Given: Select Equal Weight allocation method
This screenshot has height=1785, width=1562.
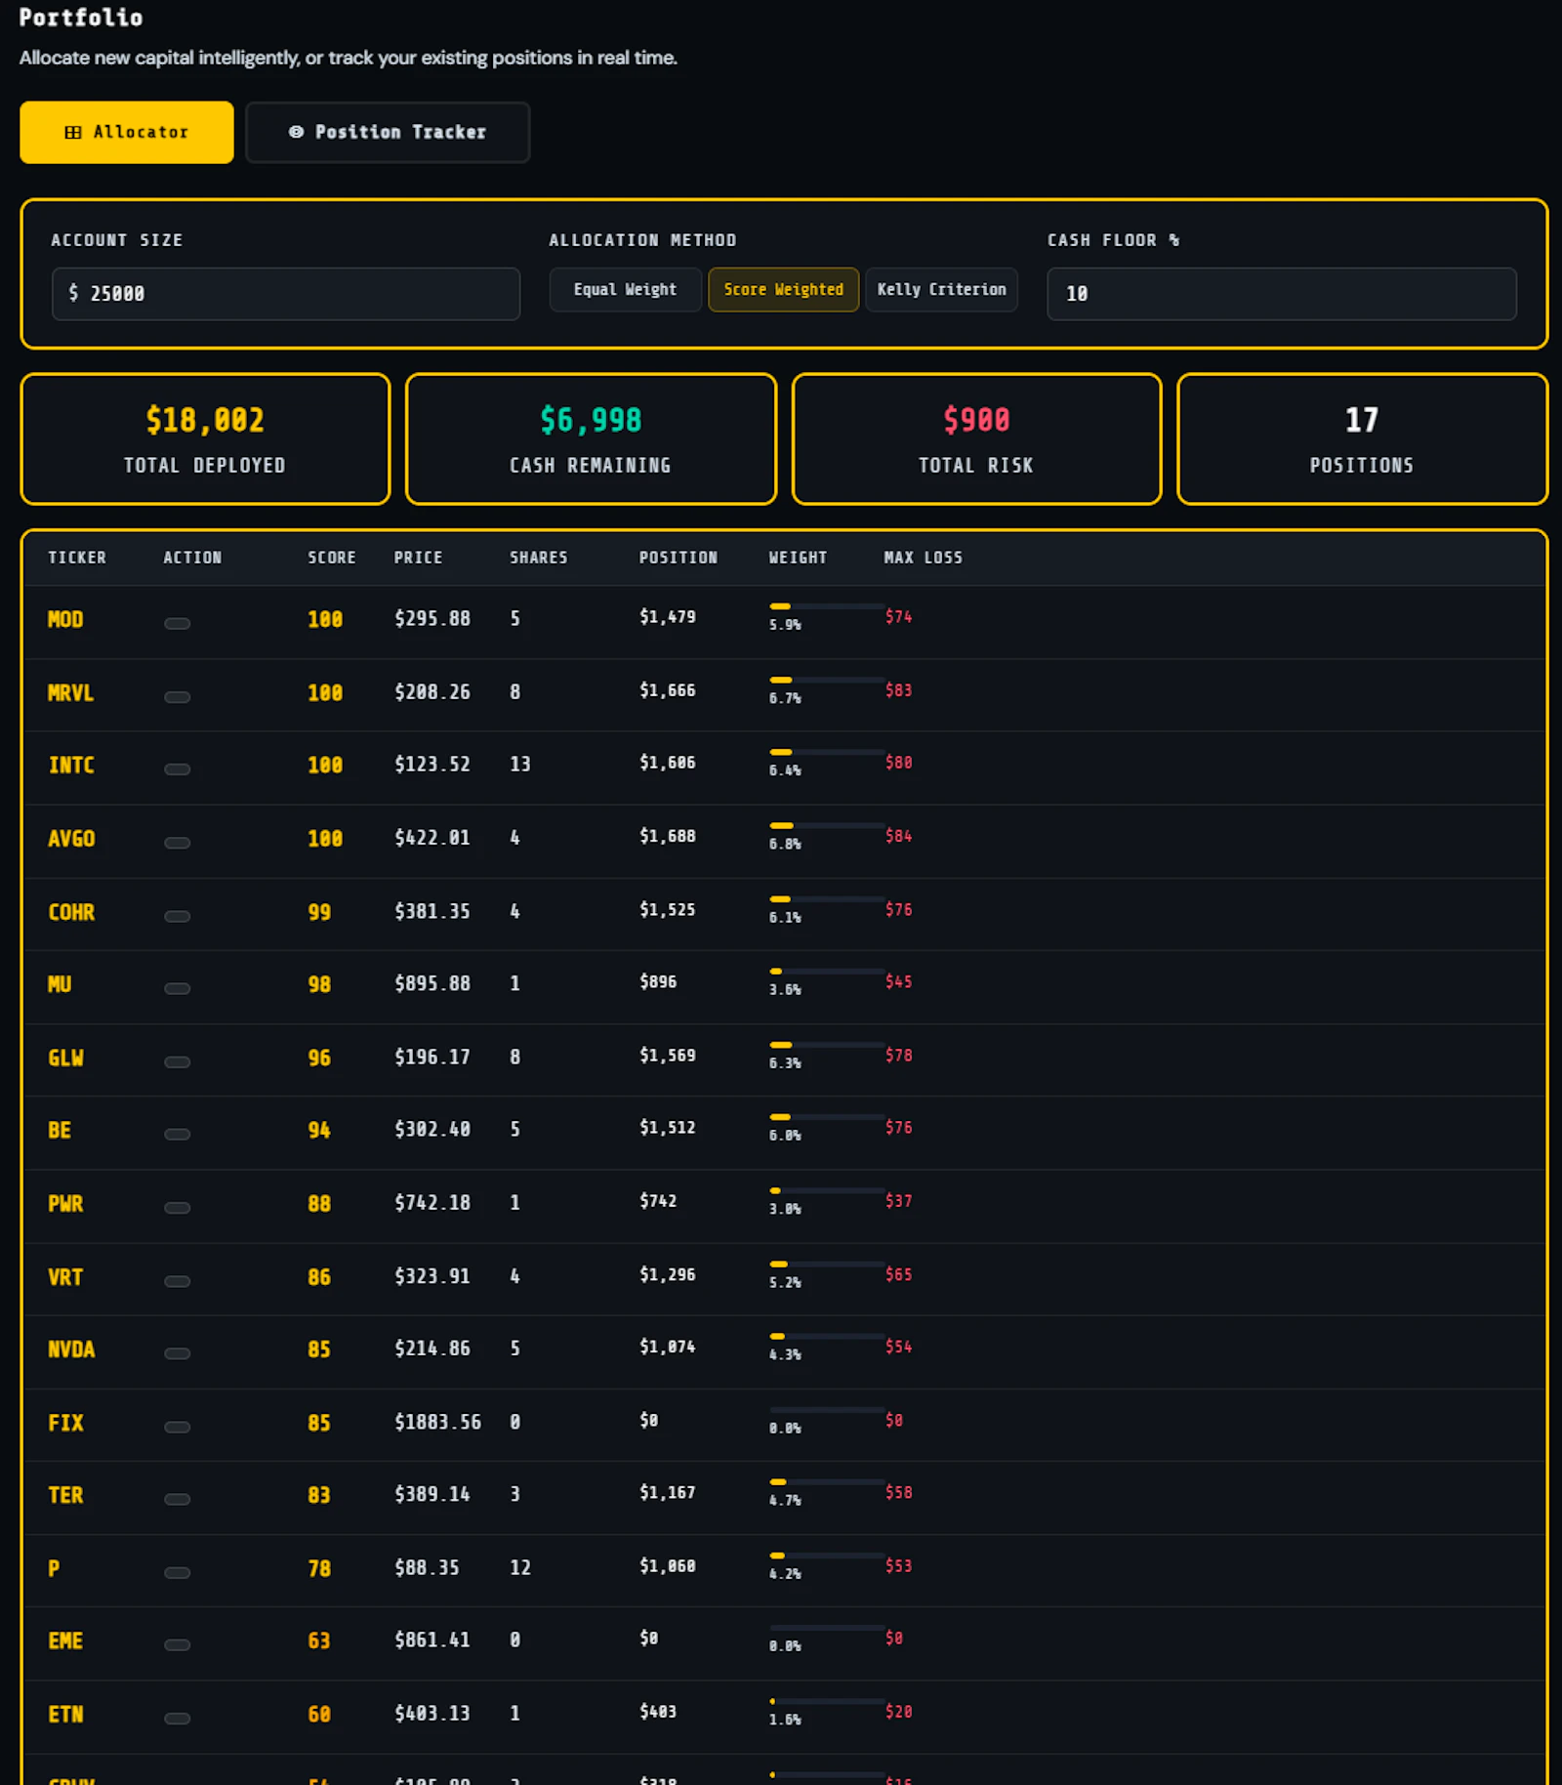Looking at the screenshot, I should (625, 290).
